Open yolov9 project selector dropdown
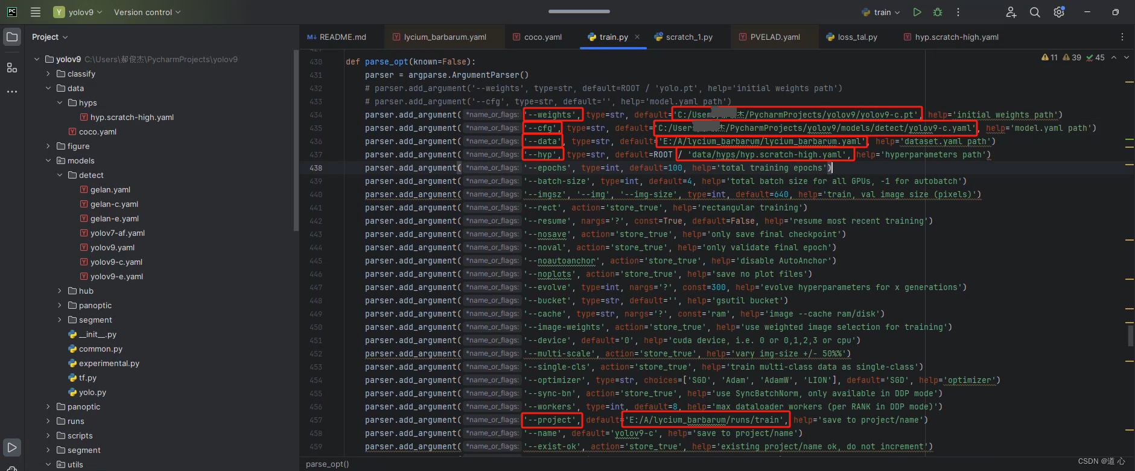1135x471 pixels. click(x=78, y=12)
